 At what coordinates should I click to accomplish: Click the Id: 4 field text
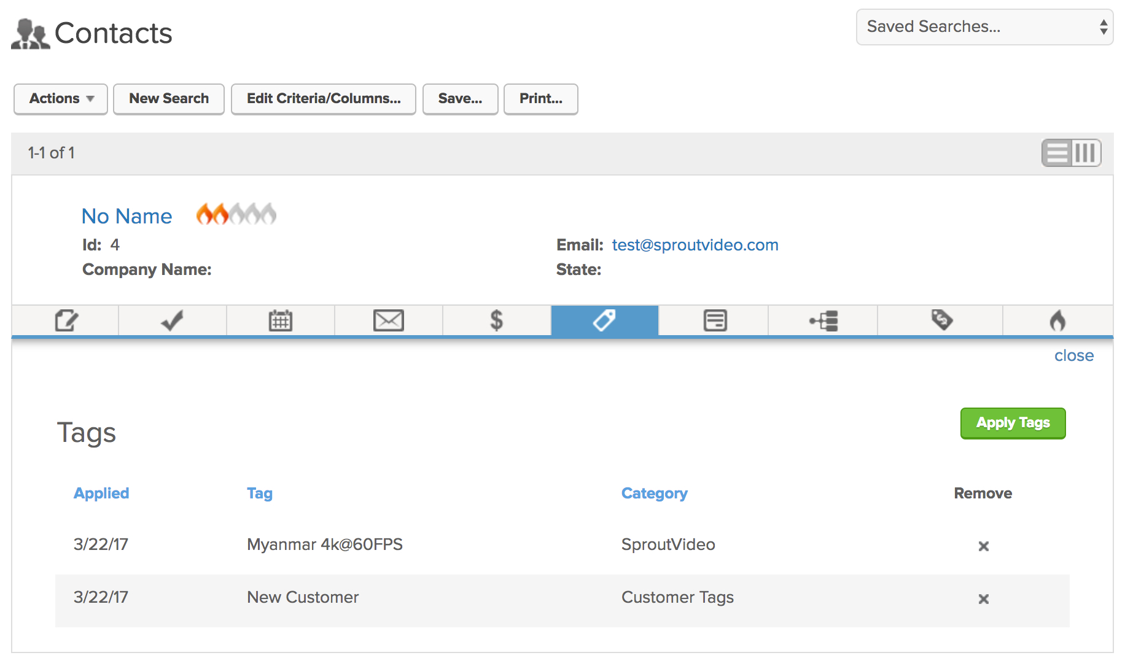pos(101,245)
